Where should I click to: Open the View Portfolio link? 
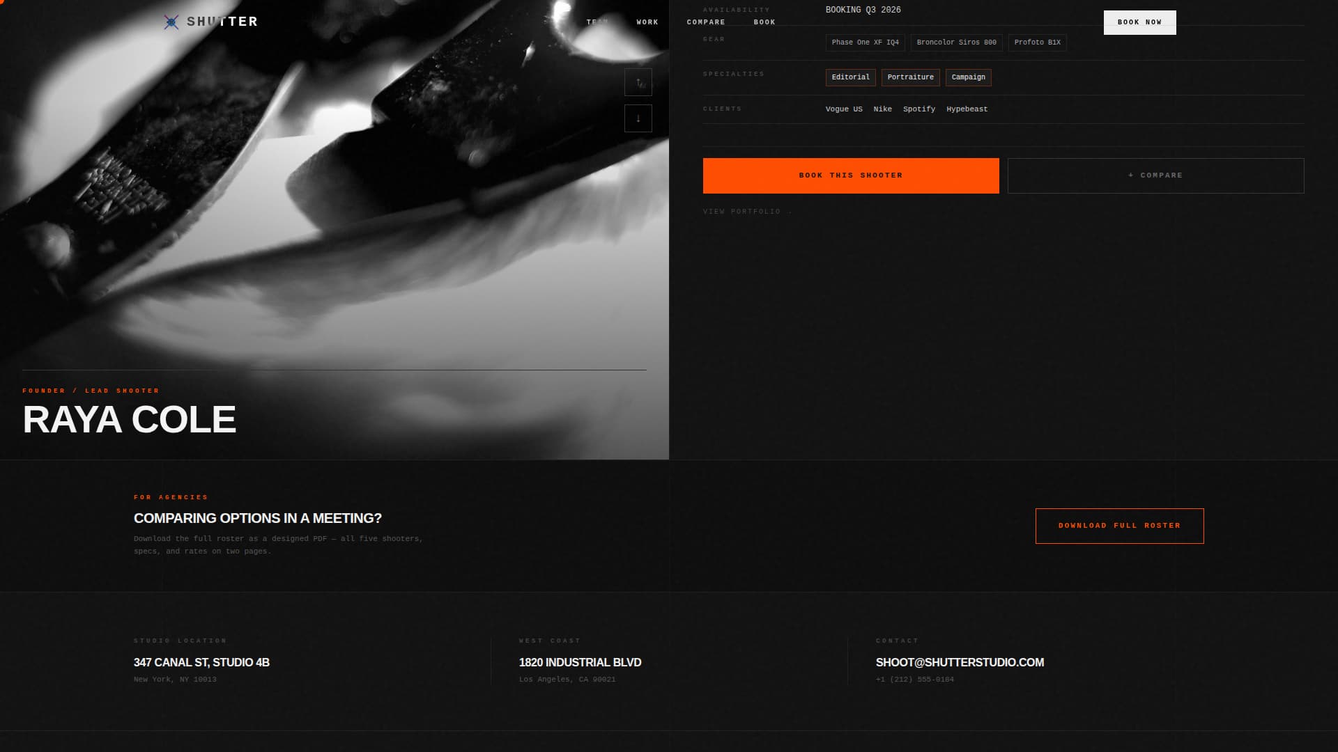[747, 212]
